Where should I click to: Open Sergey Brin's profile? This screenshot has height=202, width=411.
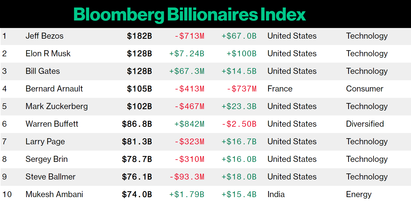46,159
